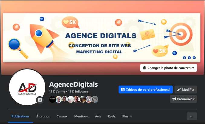The height and width of the screenshot is (124, 205).
Task: Switch to the Reels tab
Action: coord(112,116)
